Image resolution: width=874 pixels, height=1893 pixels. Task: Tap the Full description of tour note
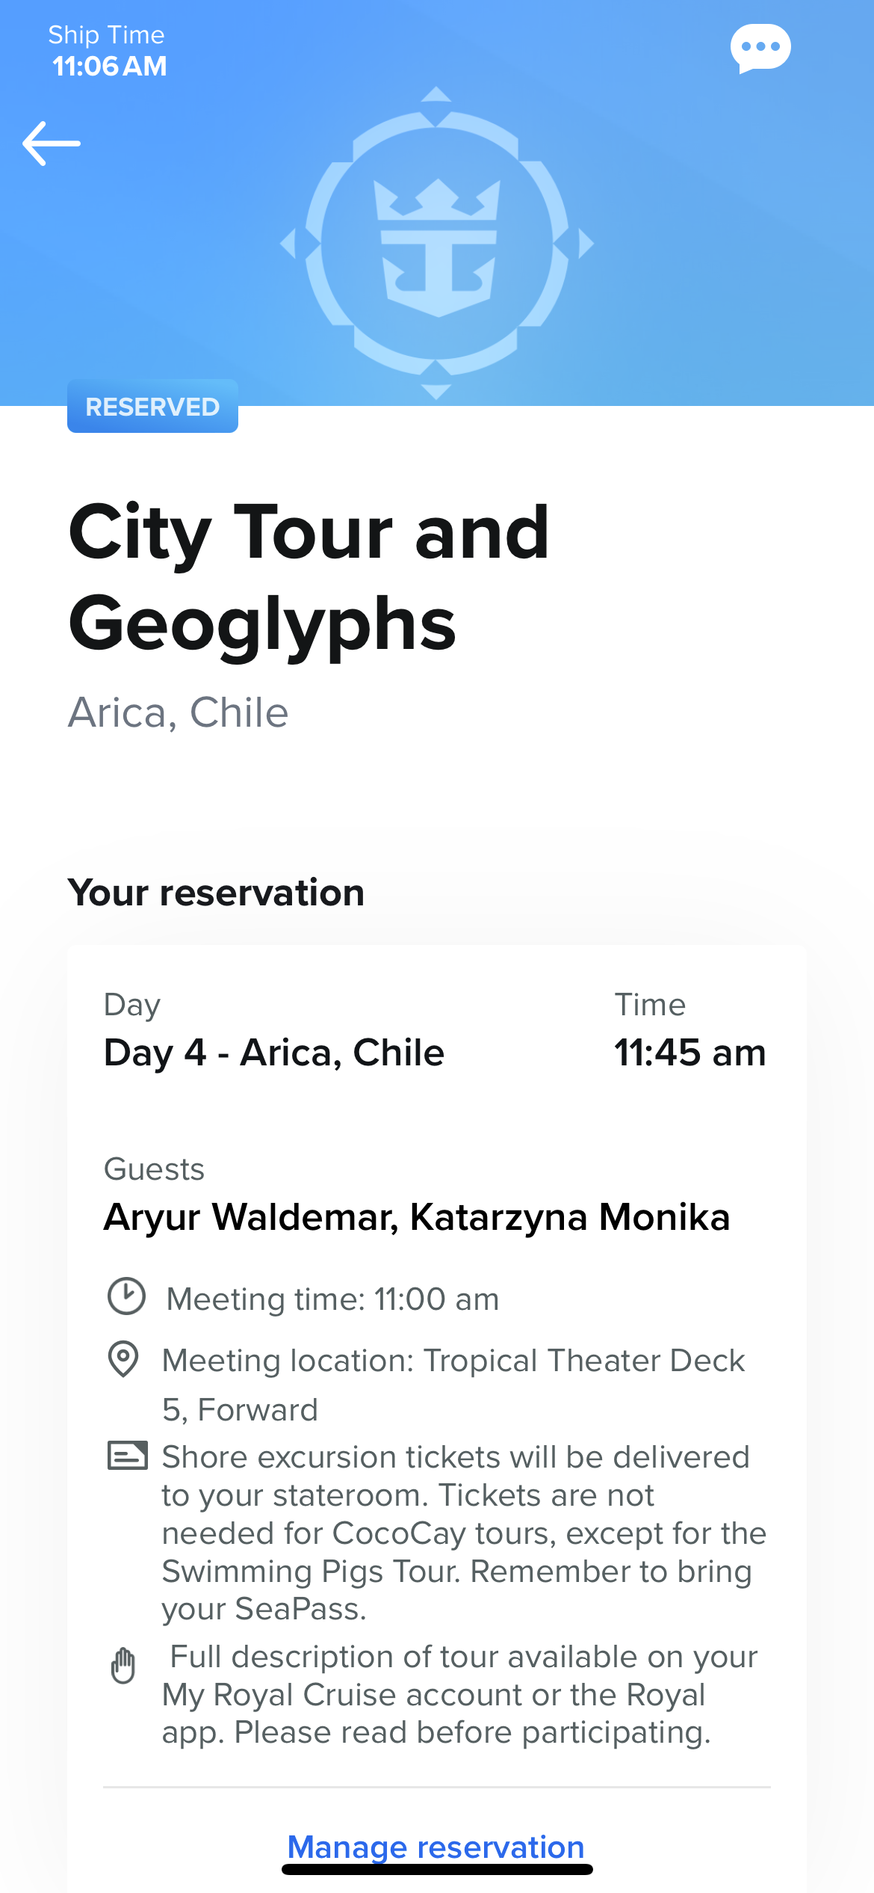pyautogui.click(x=459, y=1695)
